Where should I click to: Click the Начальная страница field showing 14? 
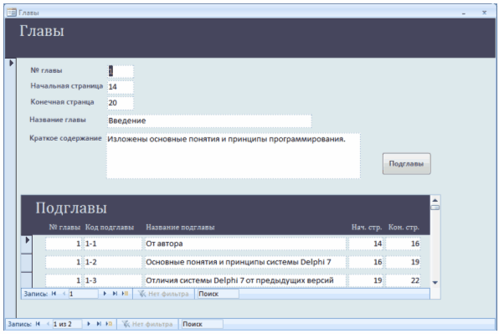click(x=121, y=87)
